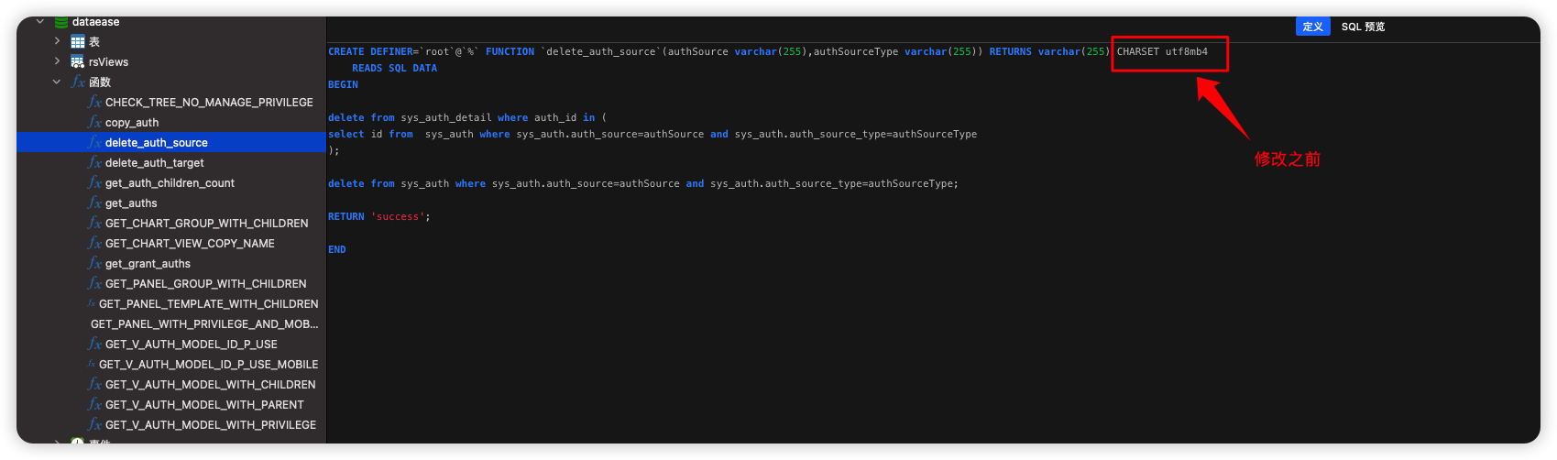Click the rsViews view icon

pyautogui.click(x=78, y=62)
